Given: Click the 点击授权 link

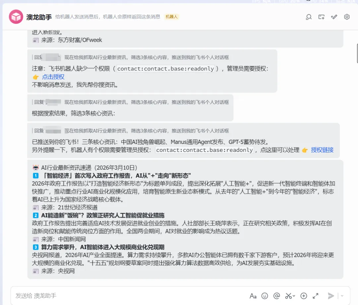Looking at the screenshot, I should [x=53, y=77].
